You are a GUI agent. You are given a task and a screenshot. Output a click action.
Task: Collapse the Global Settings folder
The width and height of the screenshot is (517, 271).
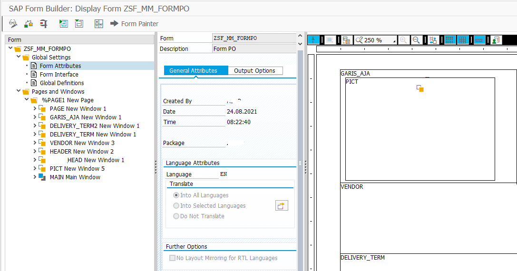tap(19, 57)
